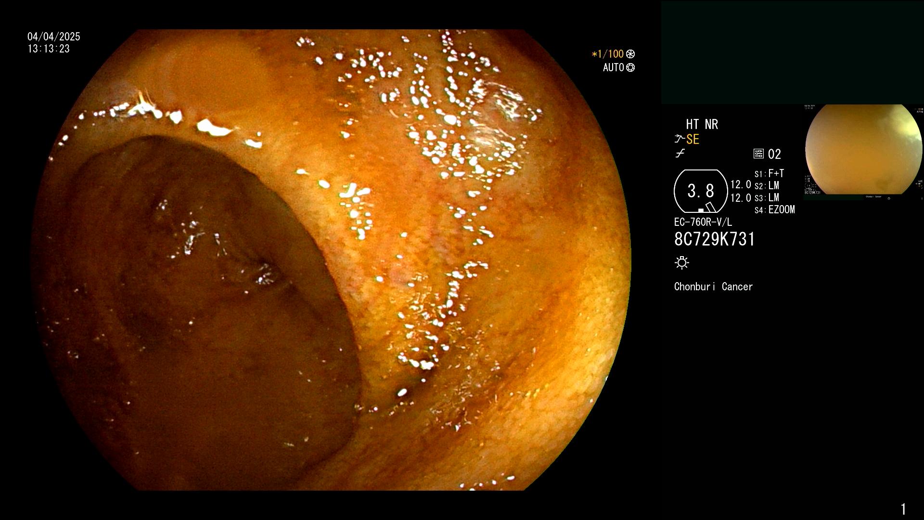This screenshot has height=520, width=924.
Task: Click the settings sliders icon beside 02
Action: pos(758,154)
